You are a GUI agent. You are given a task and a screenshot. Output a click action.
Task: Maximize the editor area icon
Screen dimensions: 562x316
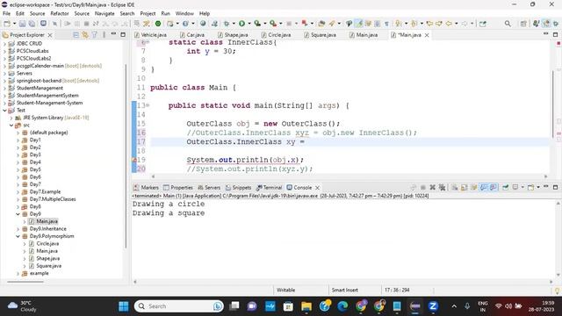coord(555,34)
